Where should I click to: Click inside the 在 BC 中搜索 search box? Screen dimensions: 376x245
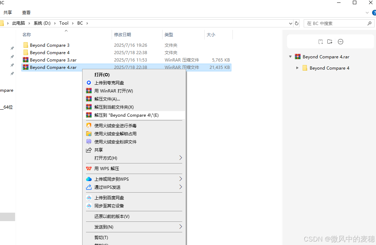(x=334, y=23)
